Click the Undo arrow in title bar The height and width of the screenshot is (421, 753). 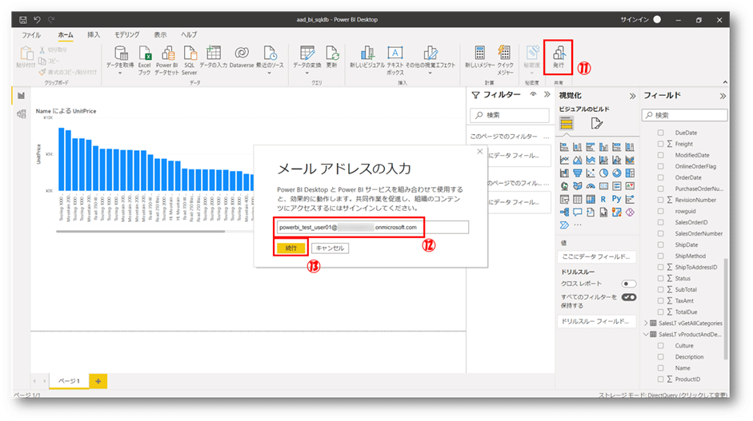point(37,20)
